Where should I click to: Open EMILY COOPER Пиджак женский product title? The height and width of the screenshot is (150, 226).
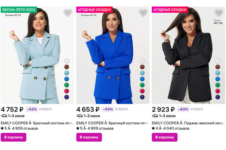coord(188,123)
